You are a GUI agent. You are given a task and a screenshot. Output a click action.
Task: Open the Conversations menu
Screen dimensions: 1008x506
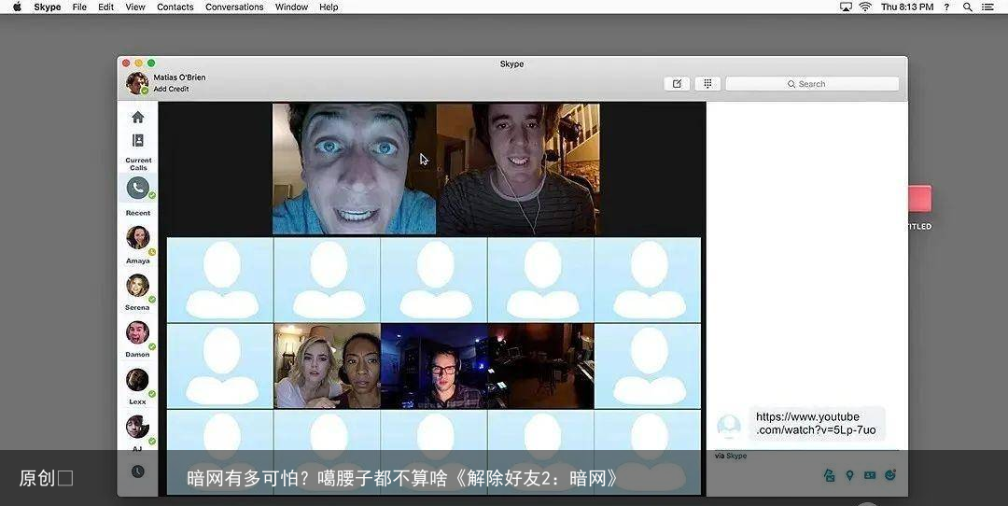tap(234, 7)
